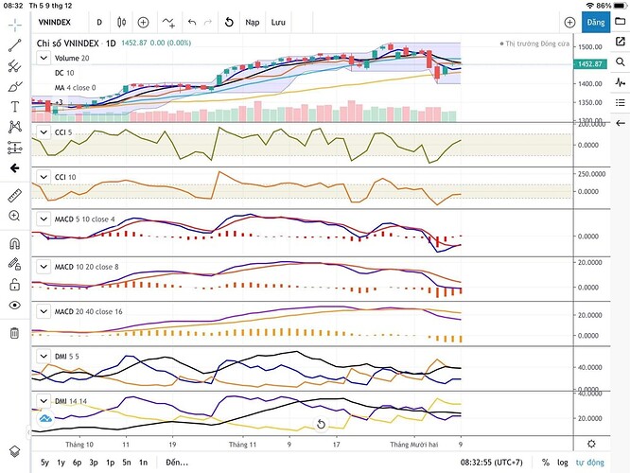Toggle tự động auto scale

coord(590,463)
